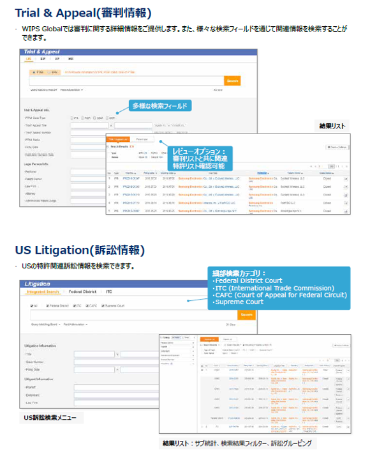
Task: Click Display Settings in litigation results list
Action: click(341, 345)
